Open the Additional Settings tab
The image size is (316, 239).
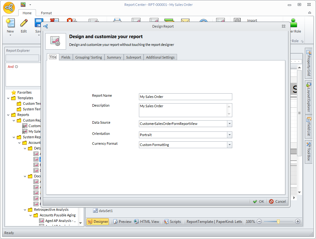[160, 57]
